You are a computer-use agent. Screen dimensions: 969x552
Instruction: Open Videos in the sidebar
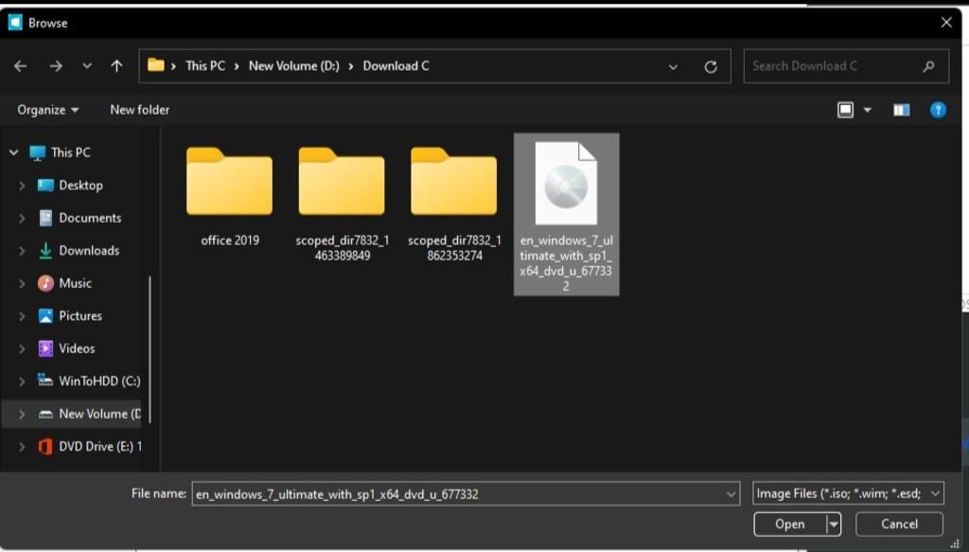click(x=77, y=349)
